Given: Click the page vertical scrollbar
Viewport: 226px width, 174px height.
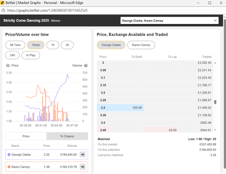Looking at the screenshot, I should [225, 94].
